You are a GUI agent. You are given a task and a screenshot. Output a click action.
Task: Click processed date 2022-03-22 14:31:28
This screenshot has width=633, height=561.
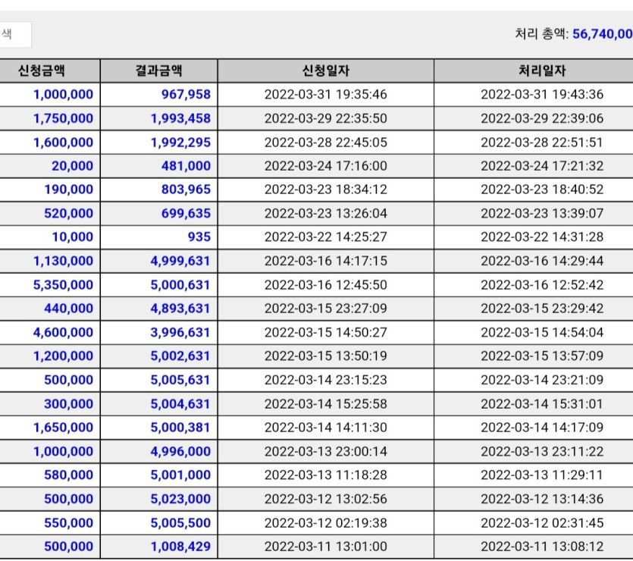click(542, 237)
